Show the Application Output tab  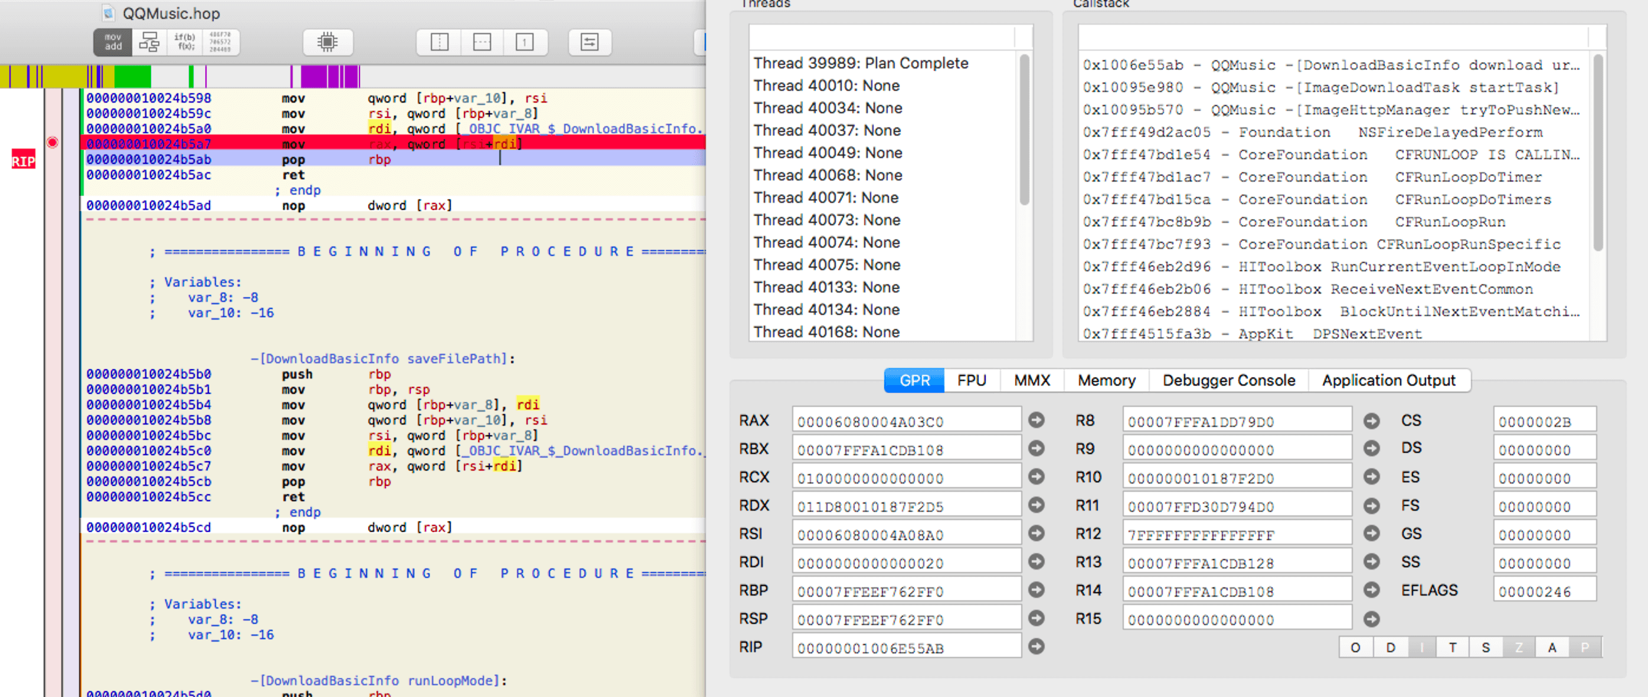[x=1389, y=380]
